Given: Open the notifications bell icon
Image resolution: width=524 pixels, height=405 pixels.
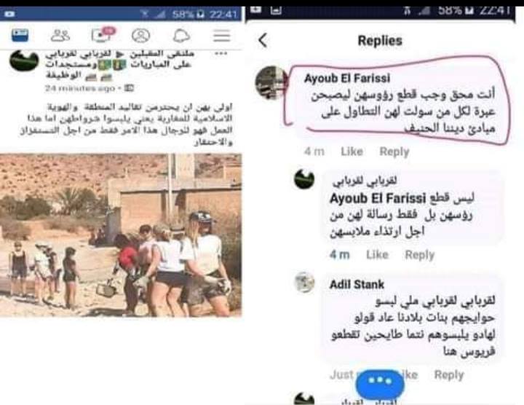Looking at the screenshot, I should tap(181, 36).
